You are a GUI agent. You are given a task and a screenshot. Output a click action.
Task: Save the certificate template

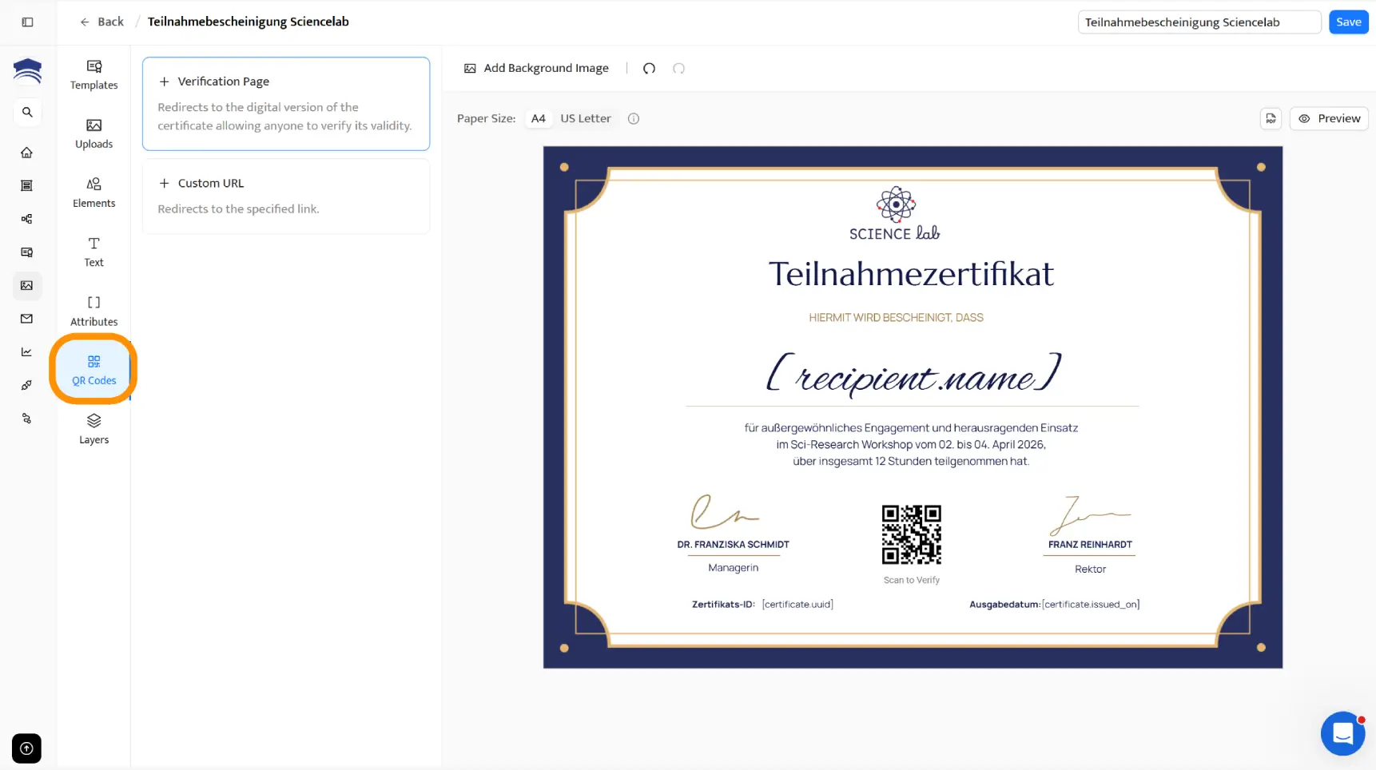1348,22
